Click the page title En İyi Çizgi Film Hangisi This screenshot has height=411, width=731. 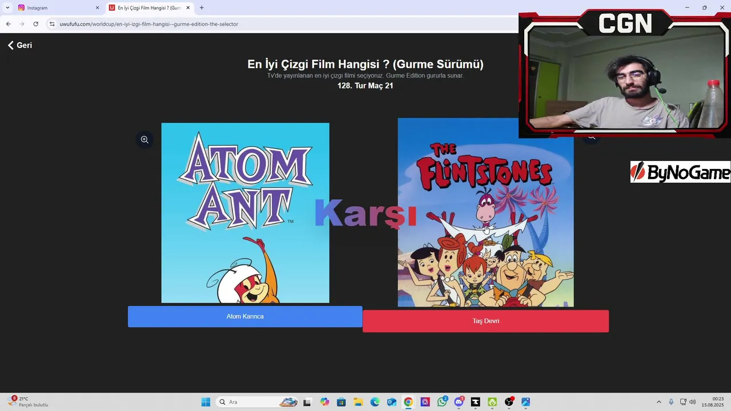click(365, 64)
